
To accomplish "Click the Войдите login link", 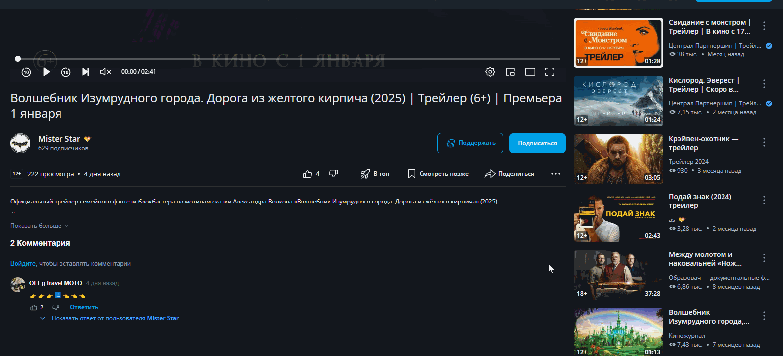I will [23, 264].
